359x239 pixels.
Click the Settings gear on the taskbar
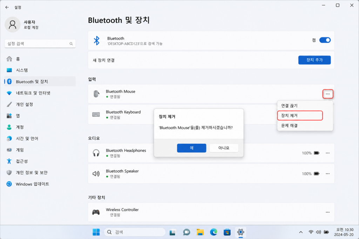pos(241,232)
